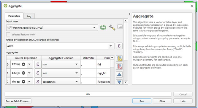The width and height of the screenshot is (198, 108).
Task: Click the fid name cell in row 0
Action: [x=103, y=64]
